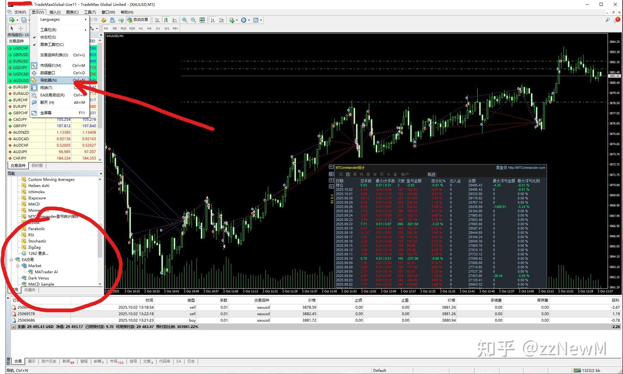Toggle the 状态栏(S) checked menu item
The height and width of the screenshot is (374, 623).
point(59,37)
